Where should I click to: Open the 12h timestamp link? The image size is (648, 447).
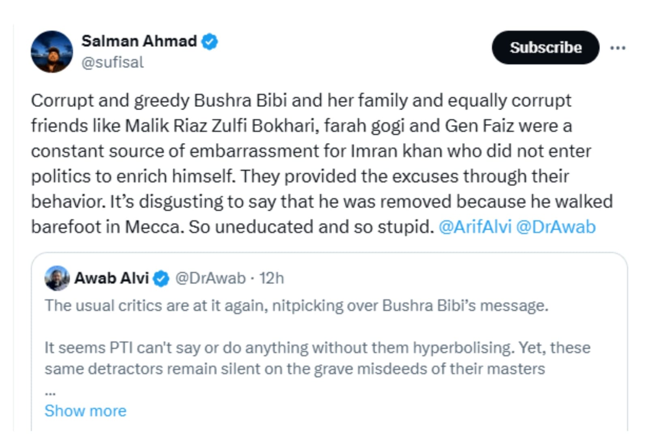pyautogui.click(x=272, y=278)
